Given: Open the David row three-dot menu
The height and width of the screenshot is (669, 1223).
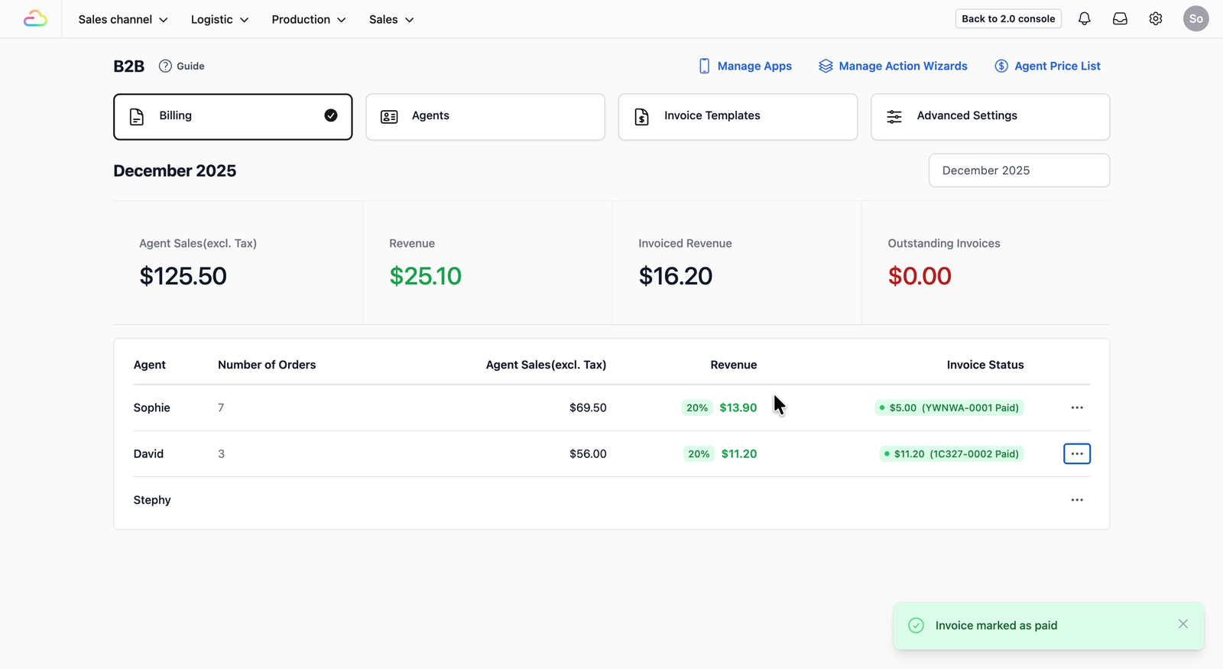Looking at the screenshot, I should [x=1077, y=453].
